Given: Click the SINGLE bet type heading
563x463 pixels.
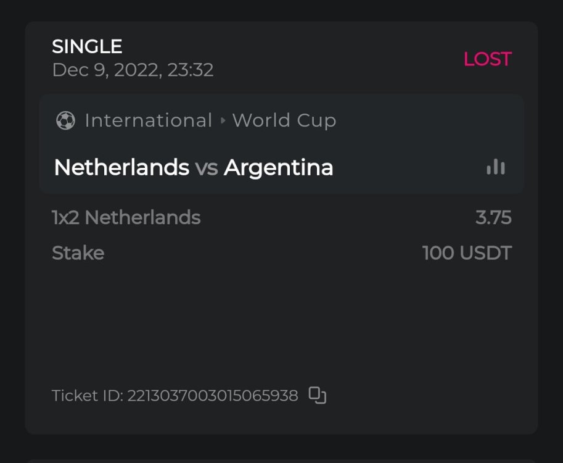Looking at the screenshot, I should (87, 46).
